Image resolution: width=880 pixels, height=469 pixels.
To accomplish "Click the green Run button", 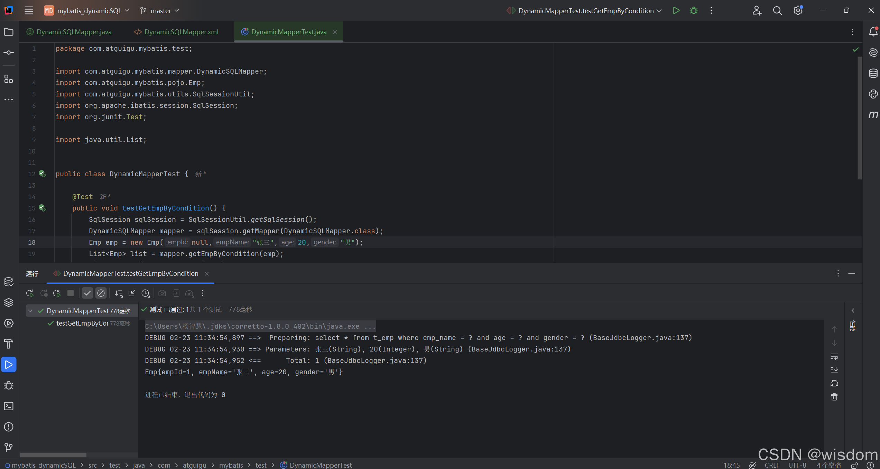I will [676, 11].
